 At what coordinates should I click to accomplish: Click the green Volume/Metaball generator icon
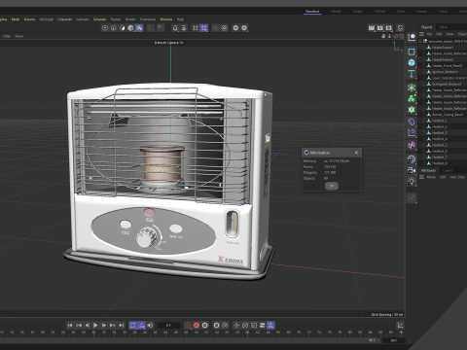[x=412, y=98]
